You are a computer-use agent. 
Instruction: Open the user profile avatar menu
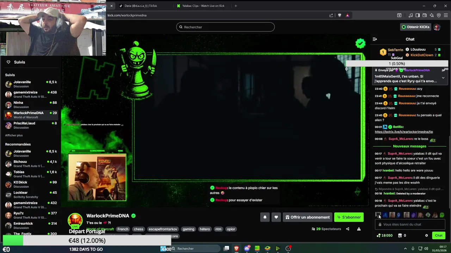[437, 27]
